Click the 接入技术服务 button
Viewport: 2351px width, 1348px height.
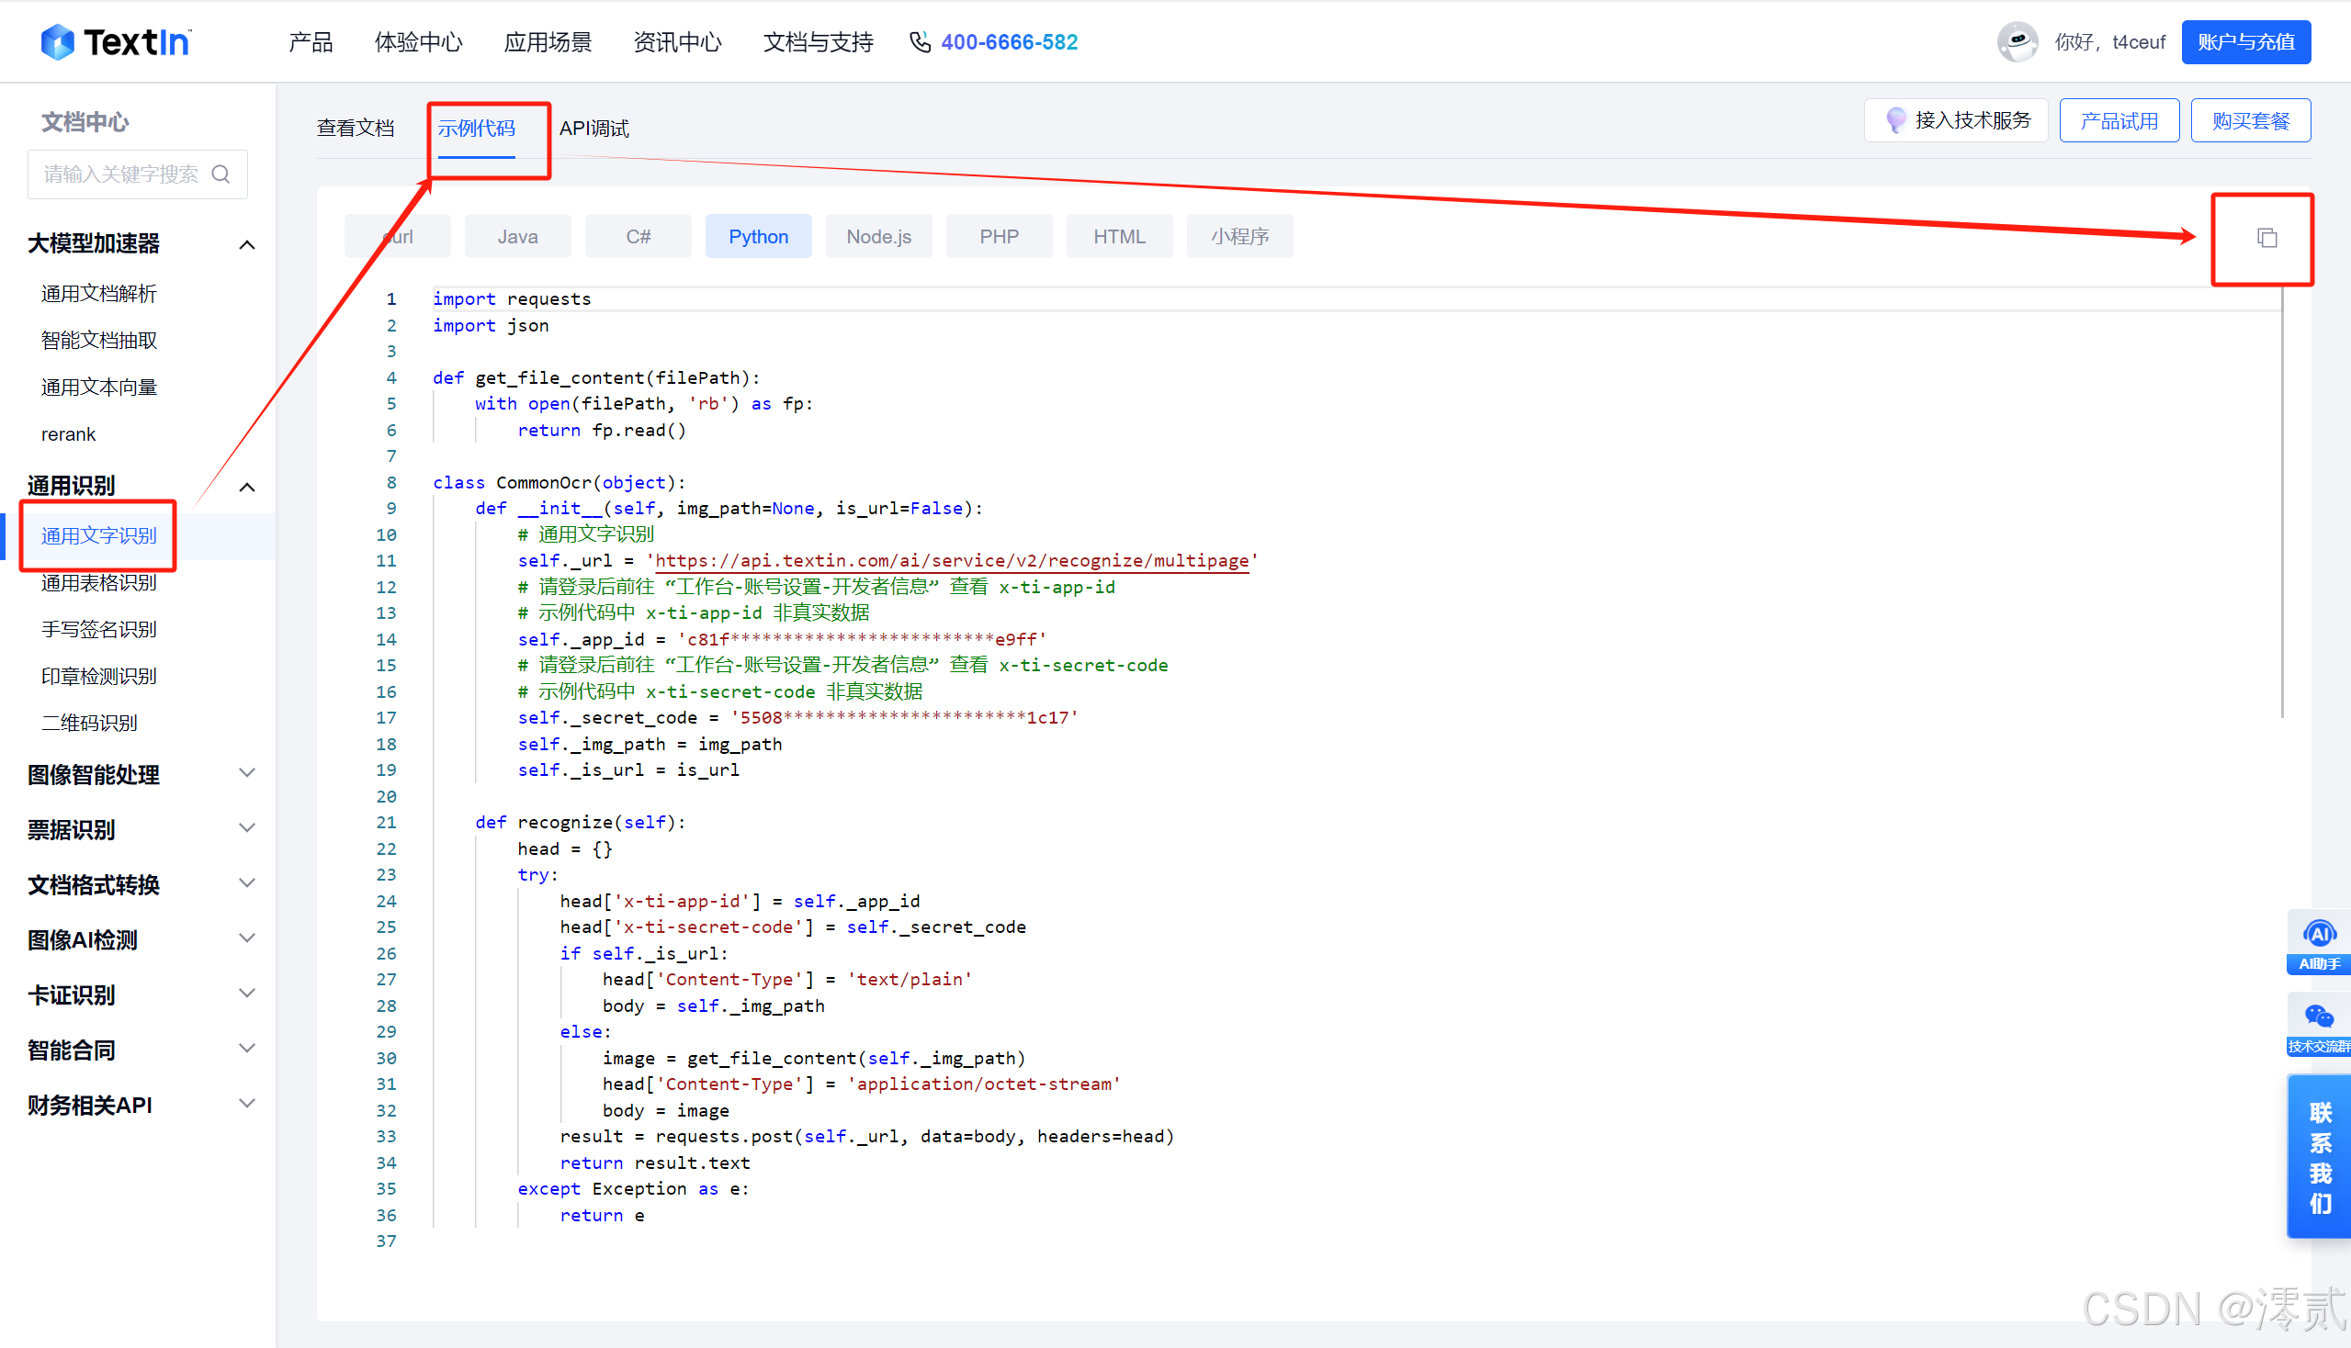coord(1955,121)
